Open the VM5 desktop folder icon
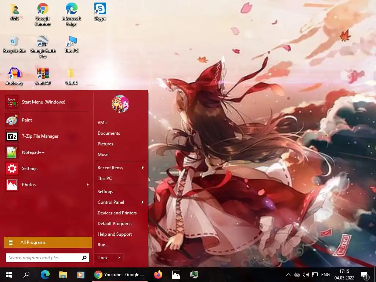 coord(14,11)
